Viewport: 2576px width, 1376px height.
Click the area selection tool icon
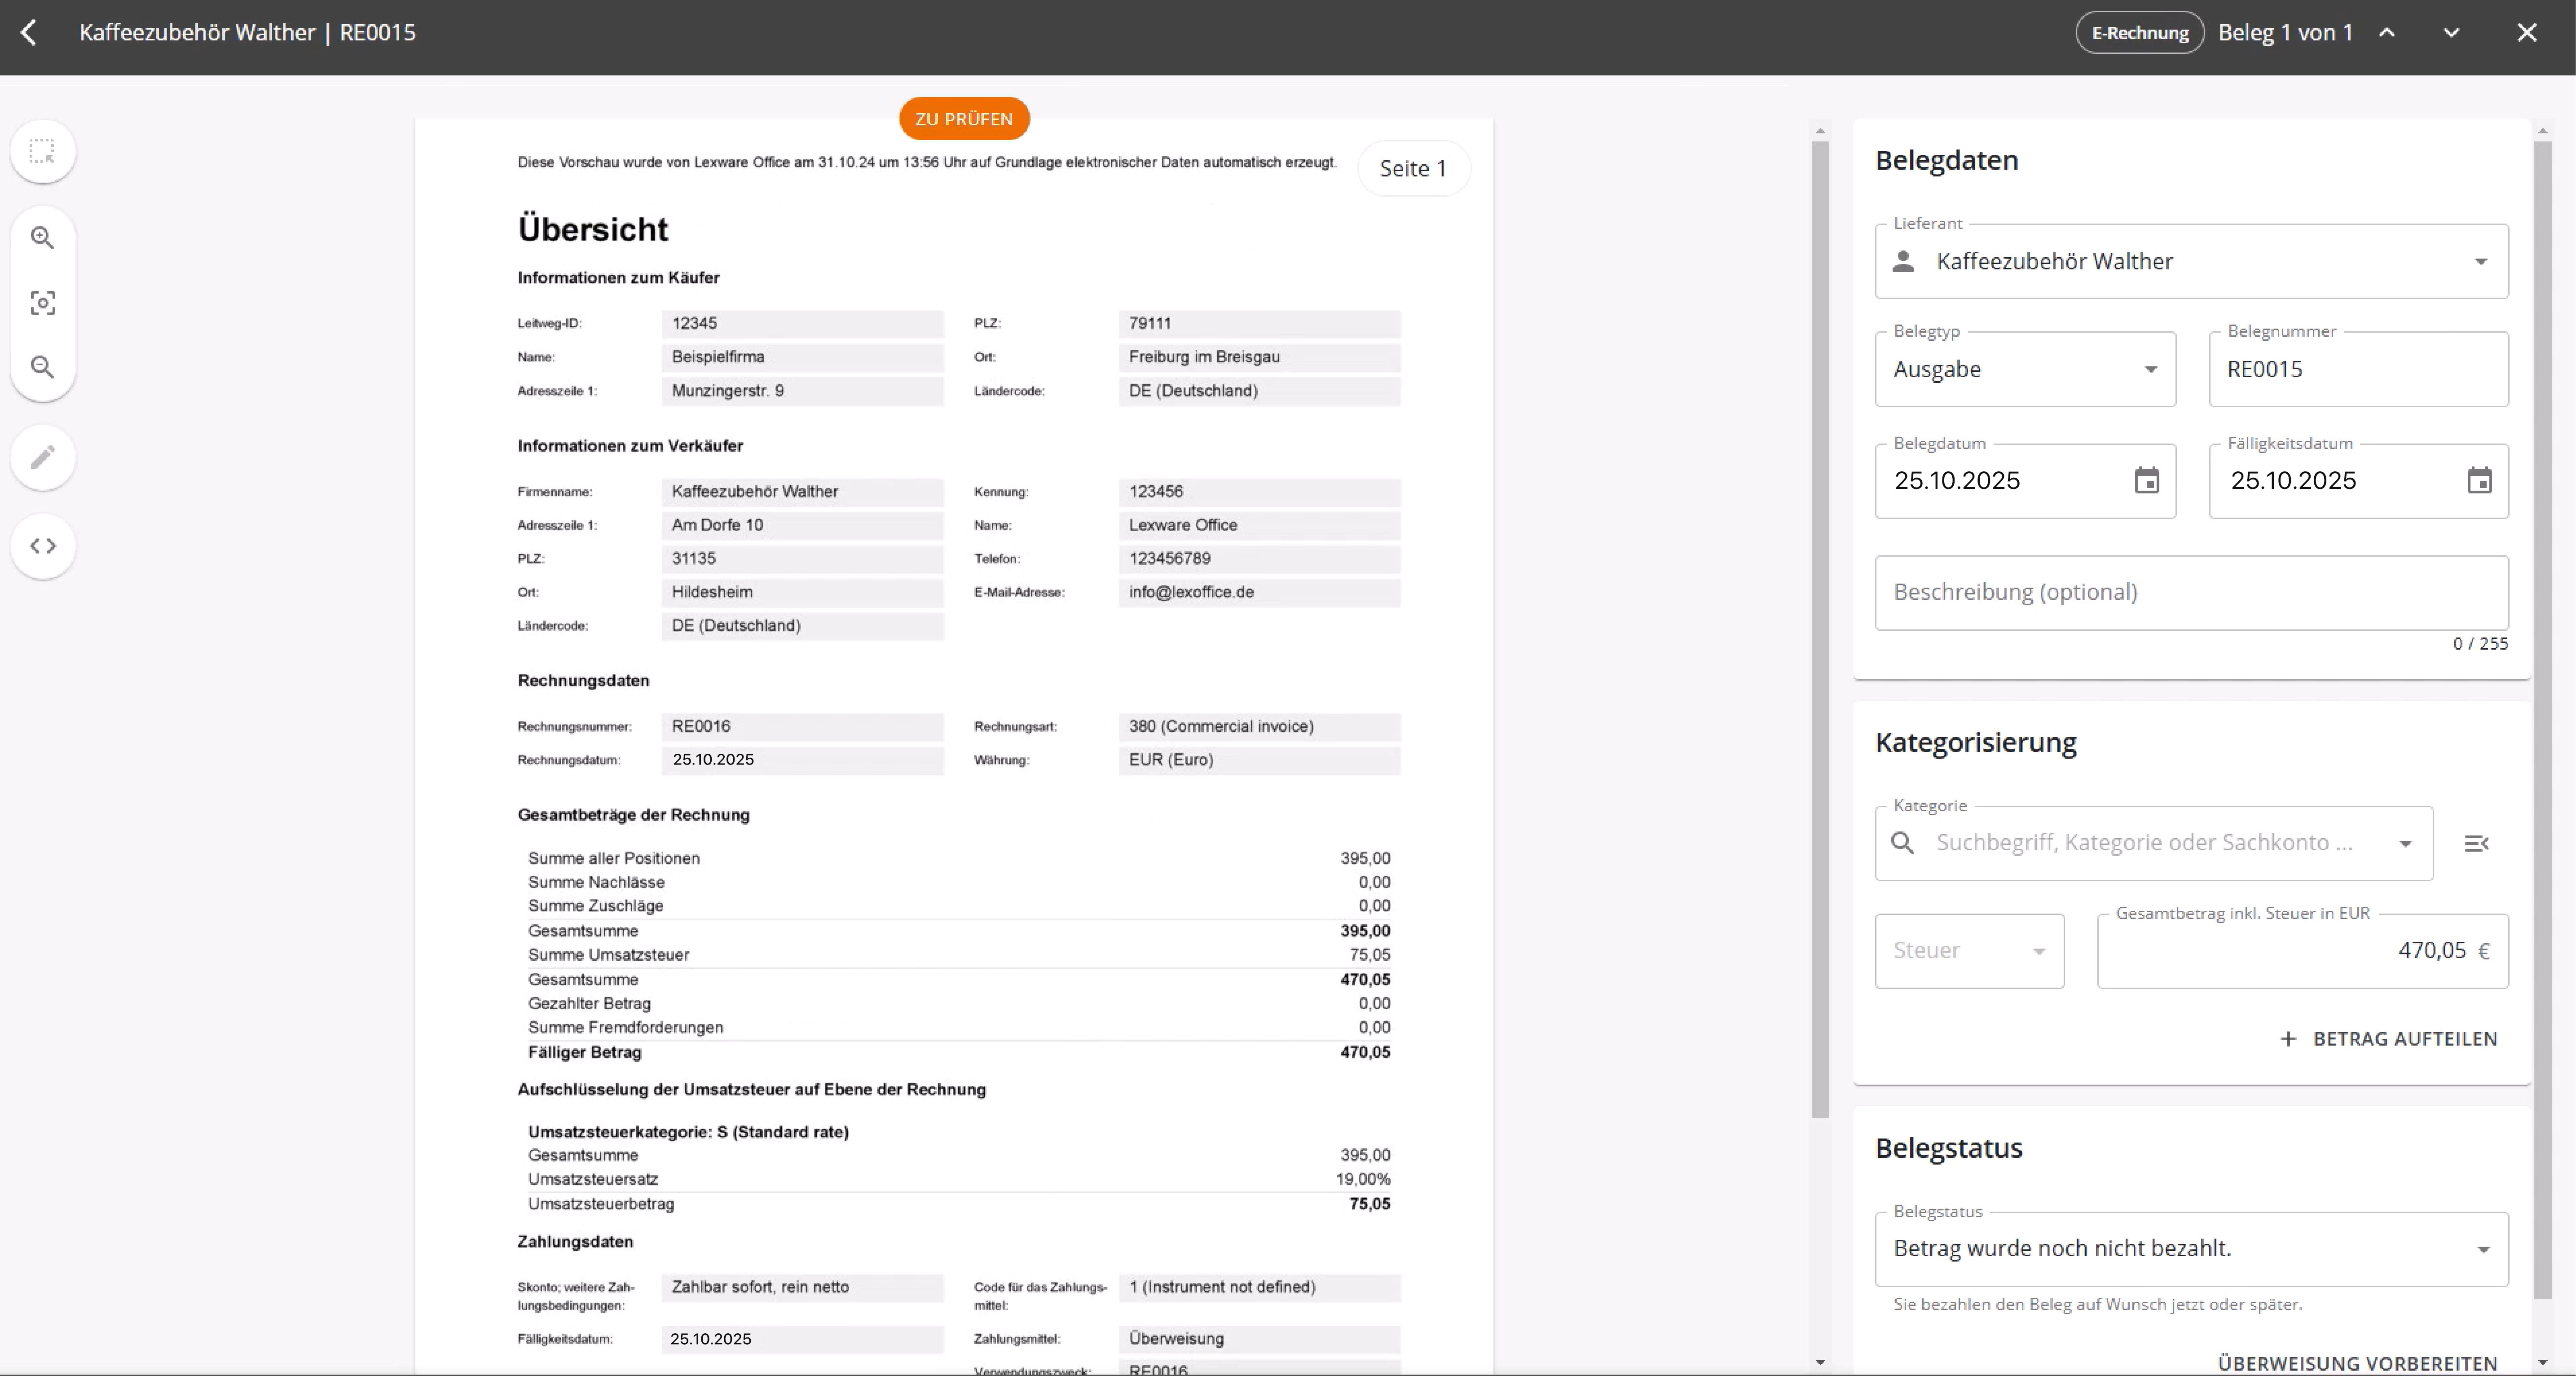[x=42, y=152]
